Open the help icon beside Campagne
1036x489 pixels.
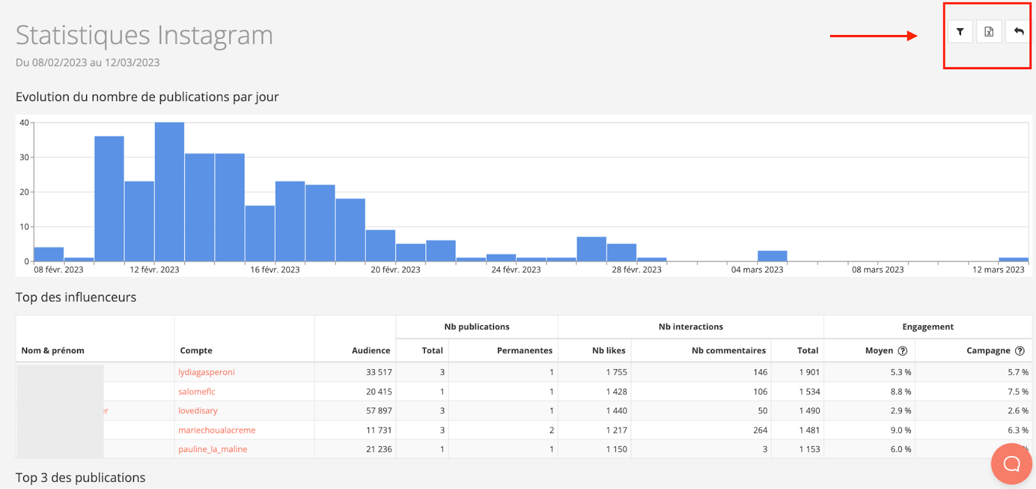pyautogui.click(x=1020, y=351)
